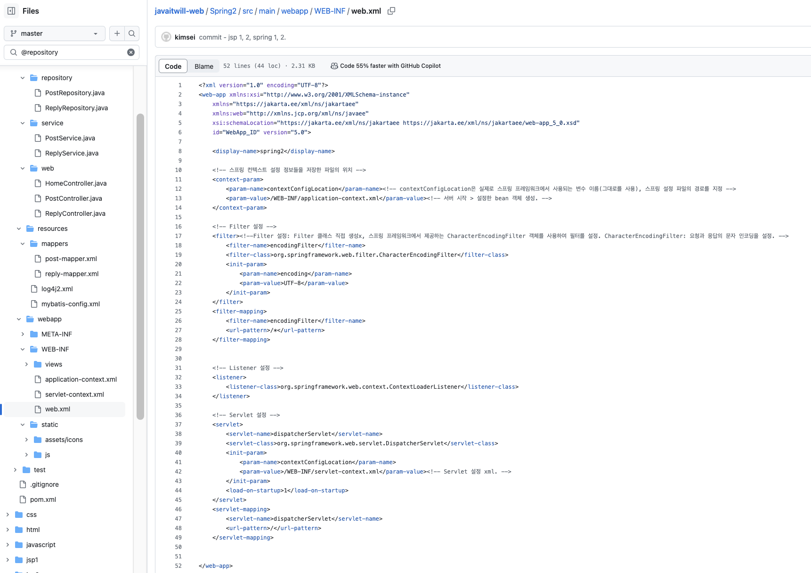Click the GitHub Copilot icon
The height and width of the screenshot is (573, 811).
[334, 66]
